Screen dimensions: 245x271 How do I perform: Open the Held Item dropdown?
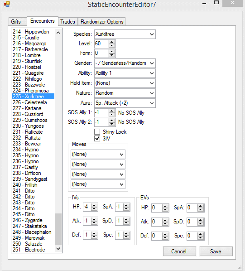pos(125,83)
